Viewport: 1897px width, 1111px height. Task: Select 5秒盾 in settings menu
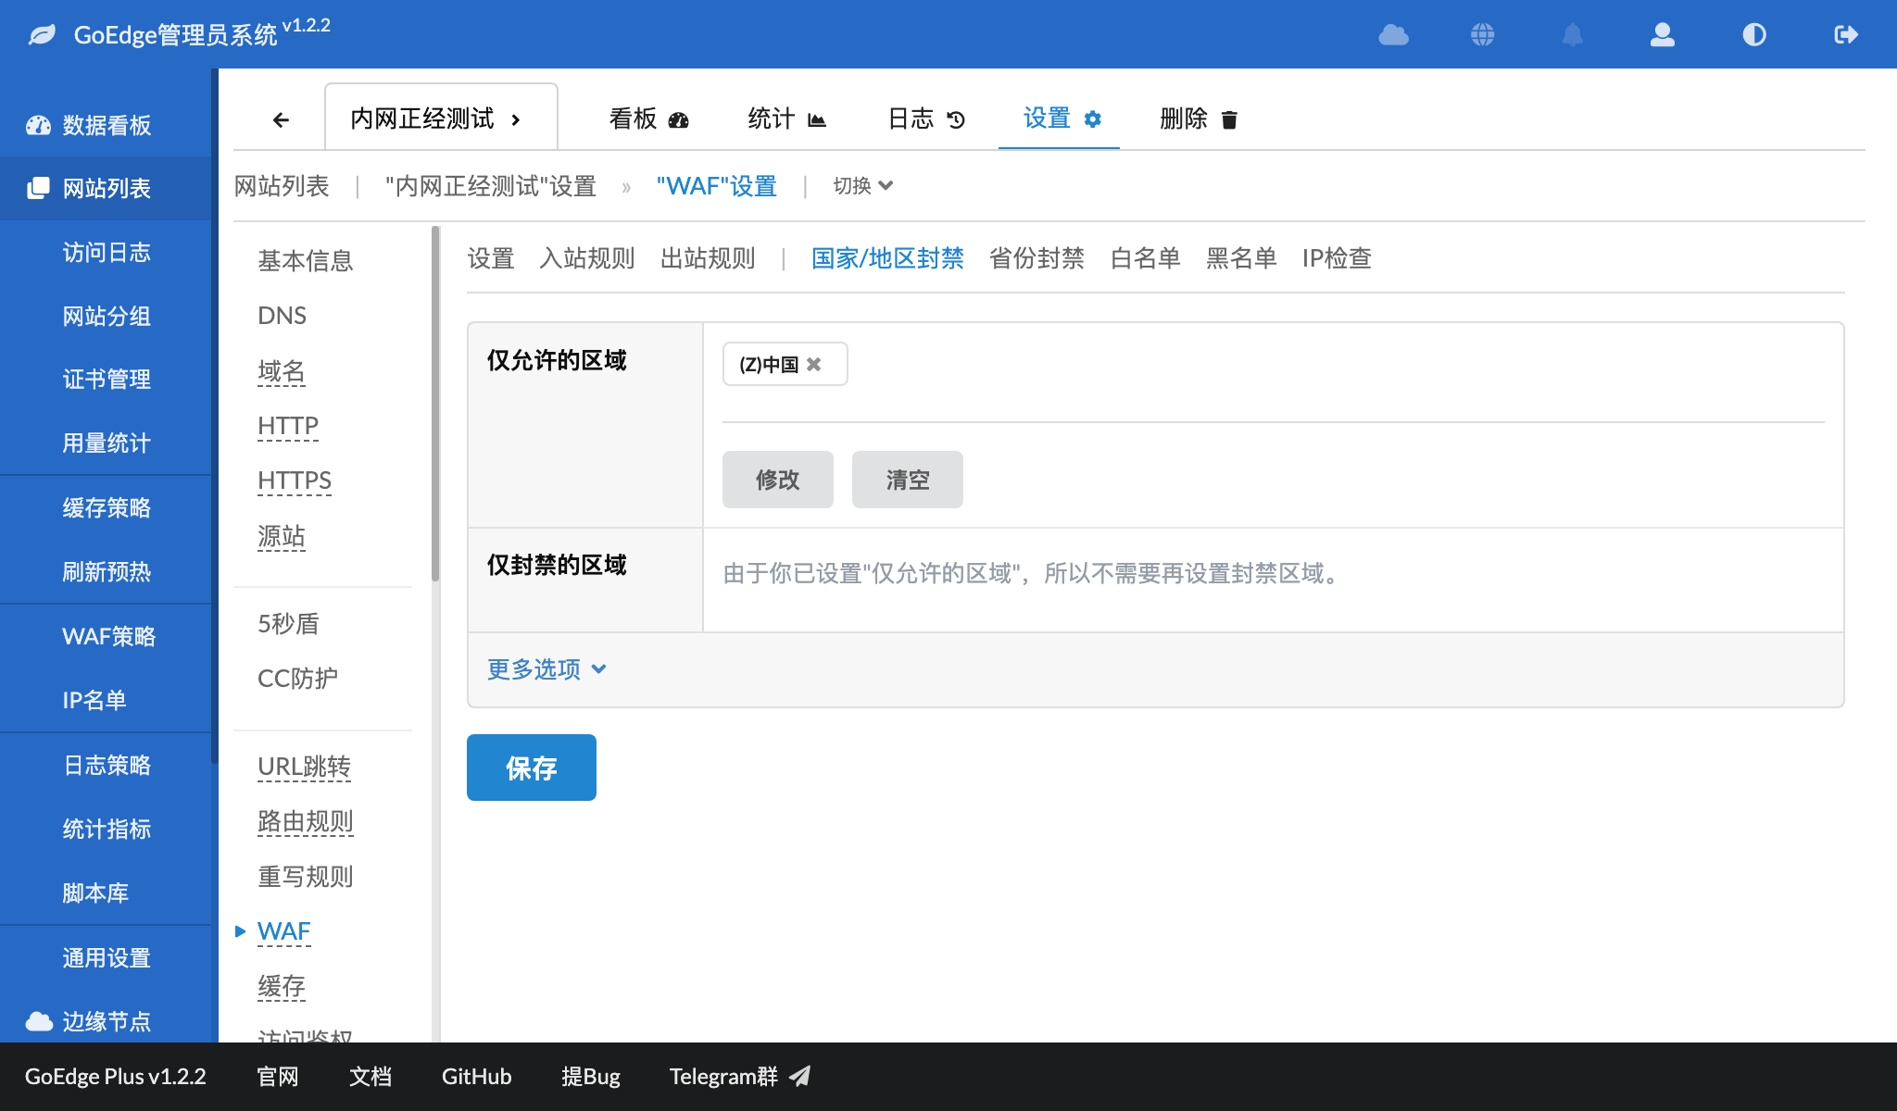[x=288, y=624]
